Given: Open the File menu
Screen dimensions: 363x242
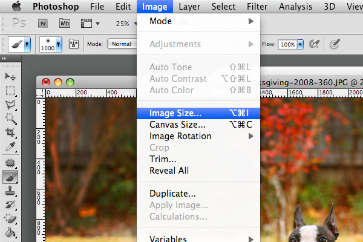Looking at the screenshot, I should [97, 7].
